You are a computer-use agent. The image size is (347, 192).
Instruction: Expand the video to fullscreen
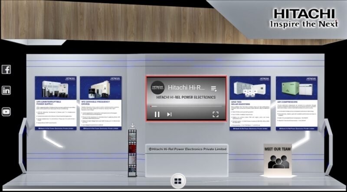point(216,114)
